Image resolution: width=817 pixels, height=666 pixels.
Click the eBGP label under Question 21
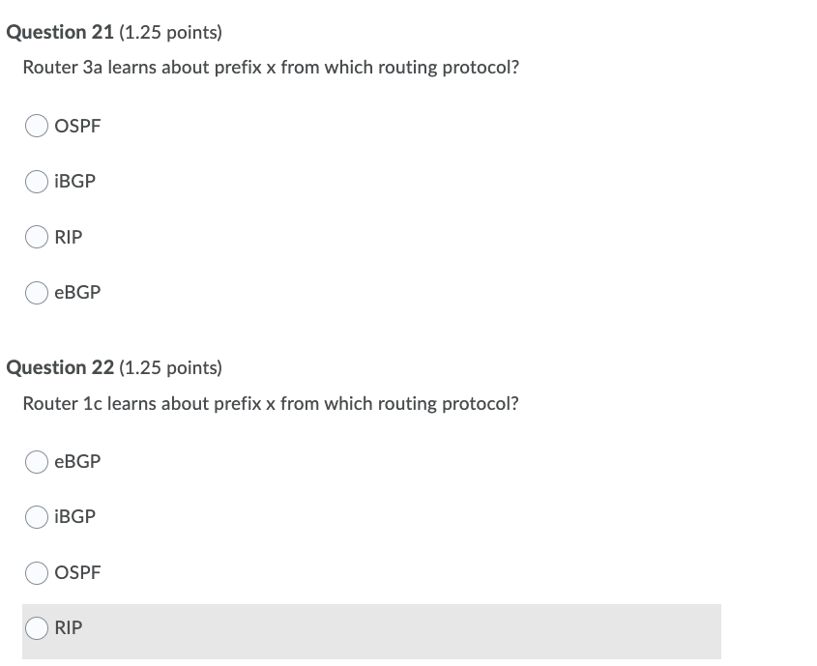point(76,292)
